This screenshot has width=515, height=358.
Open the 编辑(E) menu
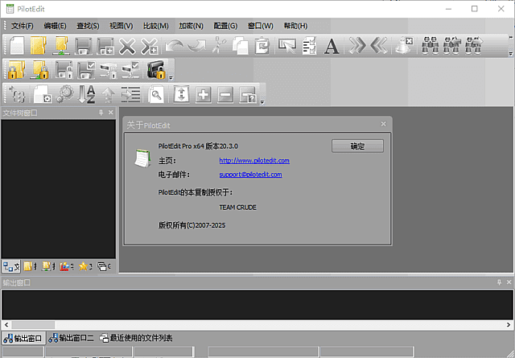pyautogui.click(x=55, y=26)
